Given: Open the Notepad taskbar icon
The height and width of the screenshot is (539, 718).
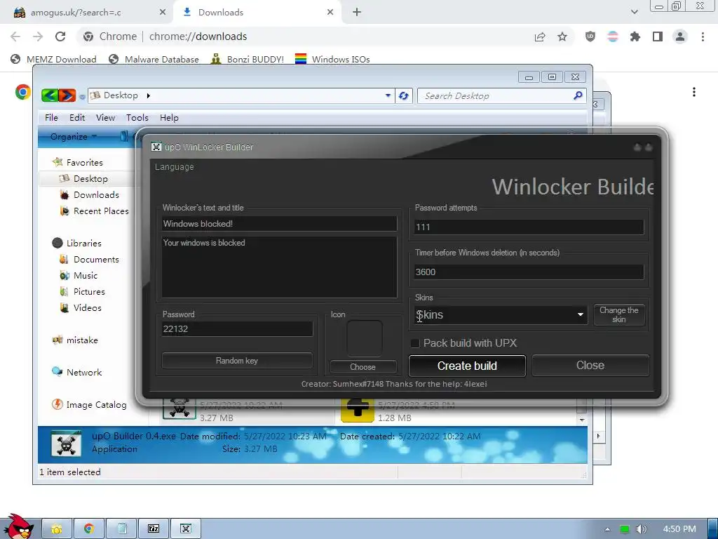Looking at the screenshot, I should tap(121, 529).
